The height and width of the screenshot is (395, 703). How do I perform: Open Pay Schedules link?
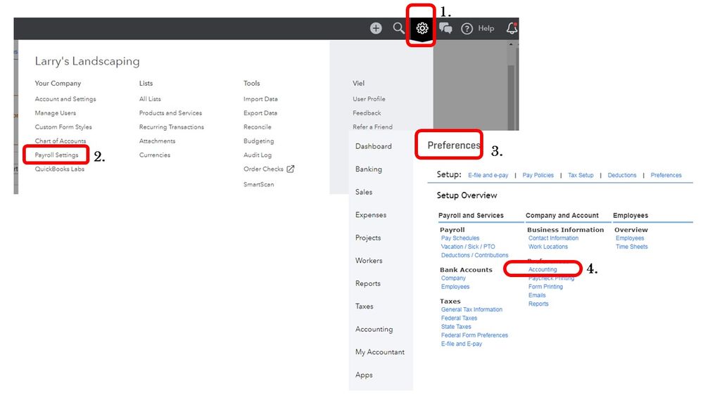[460, 238]
